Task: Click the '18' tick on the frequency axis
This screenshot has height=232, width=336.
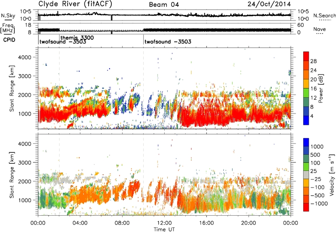Action: tap(28, 25)
